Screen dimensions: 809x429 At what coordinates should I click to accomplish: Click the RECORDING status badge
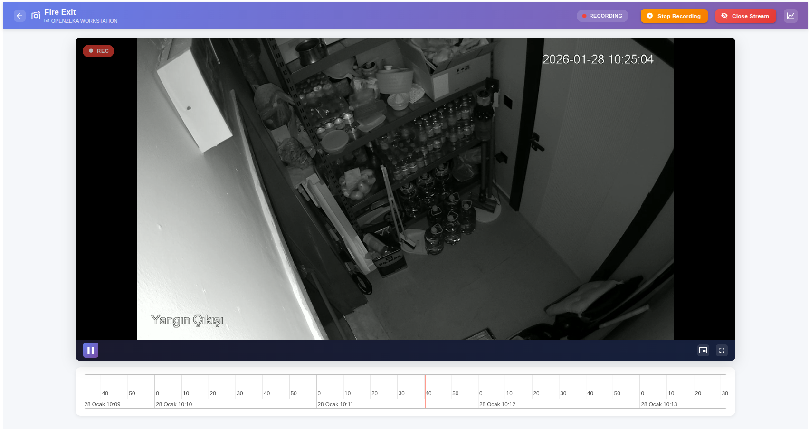pos(602,16)
